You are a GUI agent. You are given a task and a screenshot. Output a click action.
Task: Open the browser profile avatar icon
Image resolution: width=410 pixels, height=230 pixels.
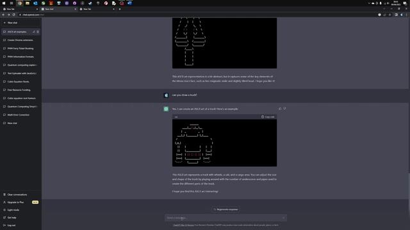402,15
